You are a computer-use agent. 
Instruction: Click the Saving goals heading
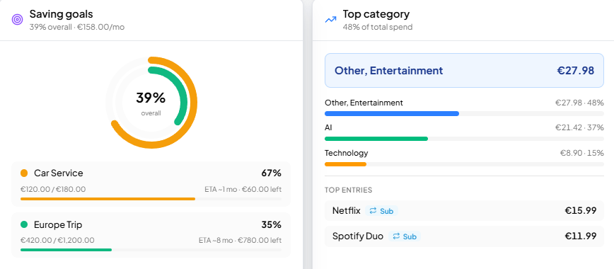click(61, 14)
